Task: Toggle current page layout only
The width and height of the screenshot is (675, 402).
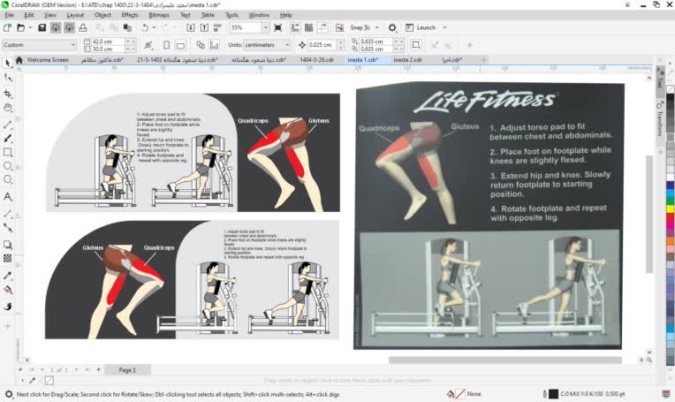Action: (214, 45)
